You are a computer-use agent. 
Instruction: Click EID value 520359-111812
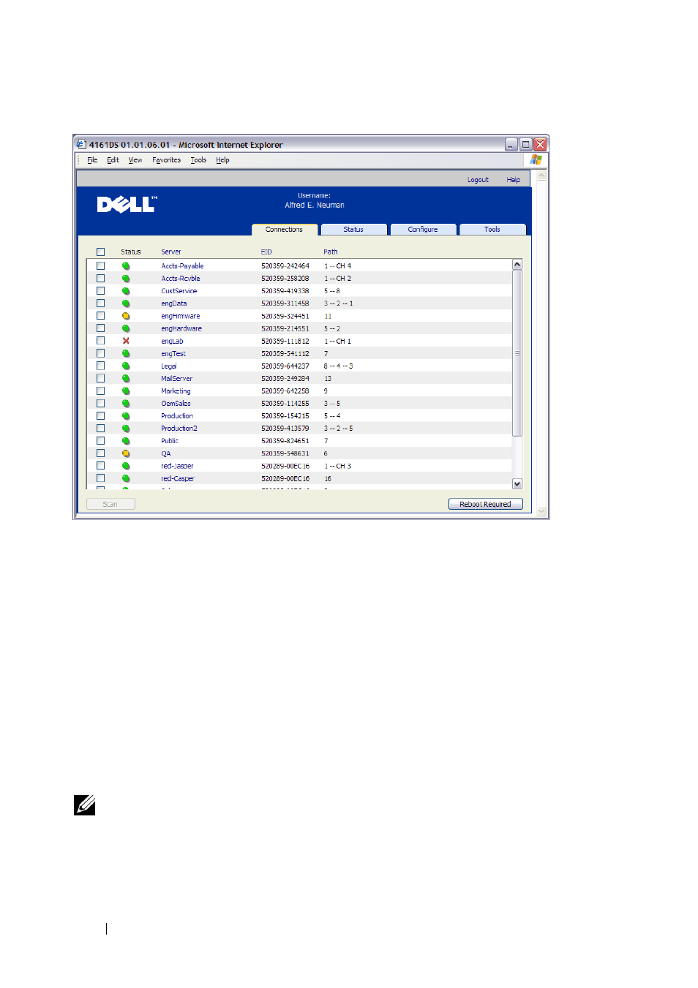285,341
